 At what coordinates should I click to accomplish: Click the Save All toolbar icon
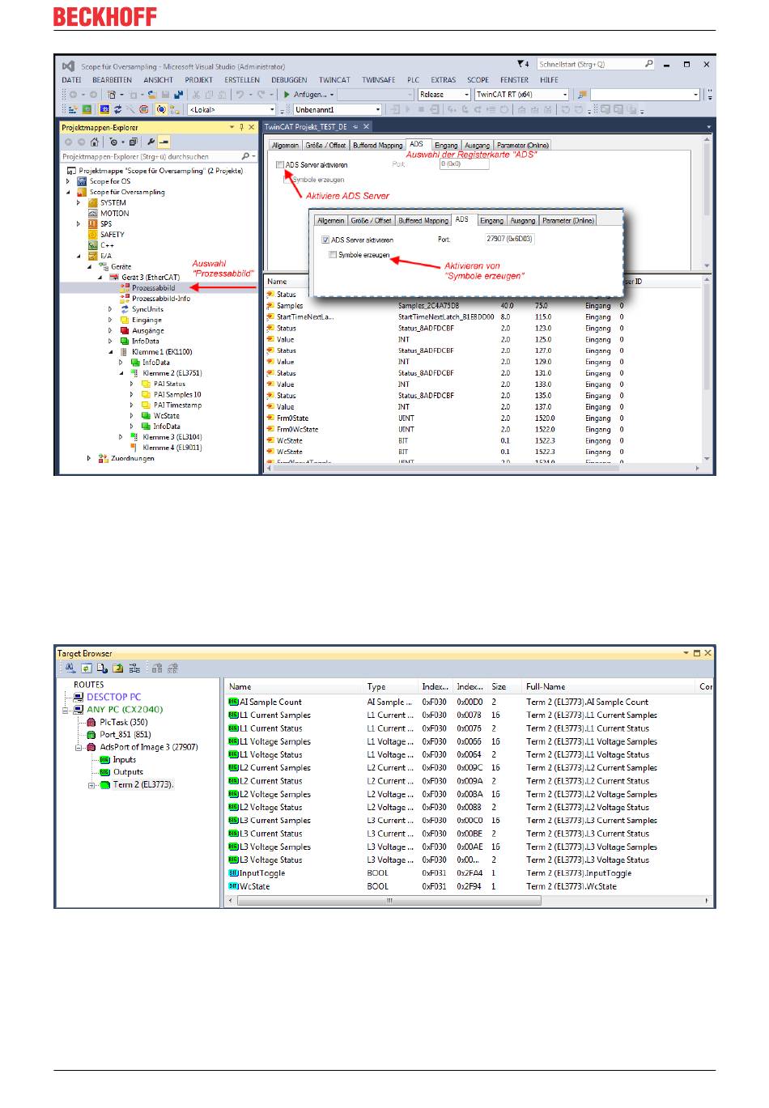pos(179,95)
